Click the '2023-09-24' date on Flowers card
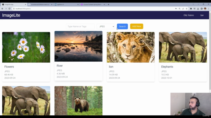The image size is (211, 118). pyautogui.click(x=10, y=78)
